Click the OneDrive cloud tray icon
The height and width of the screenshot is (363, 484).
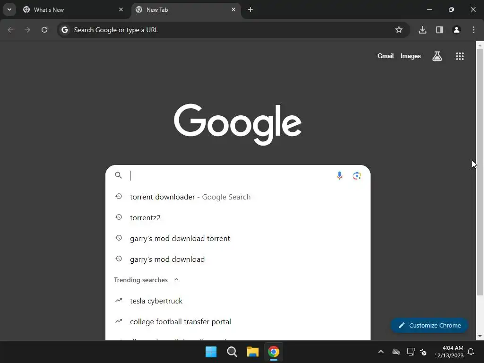click(396, 352)
